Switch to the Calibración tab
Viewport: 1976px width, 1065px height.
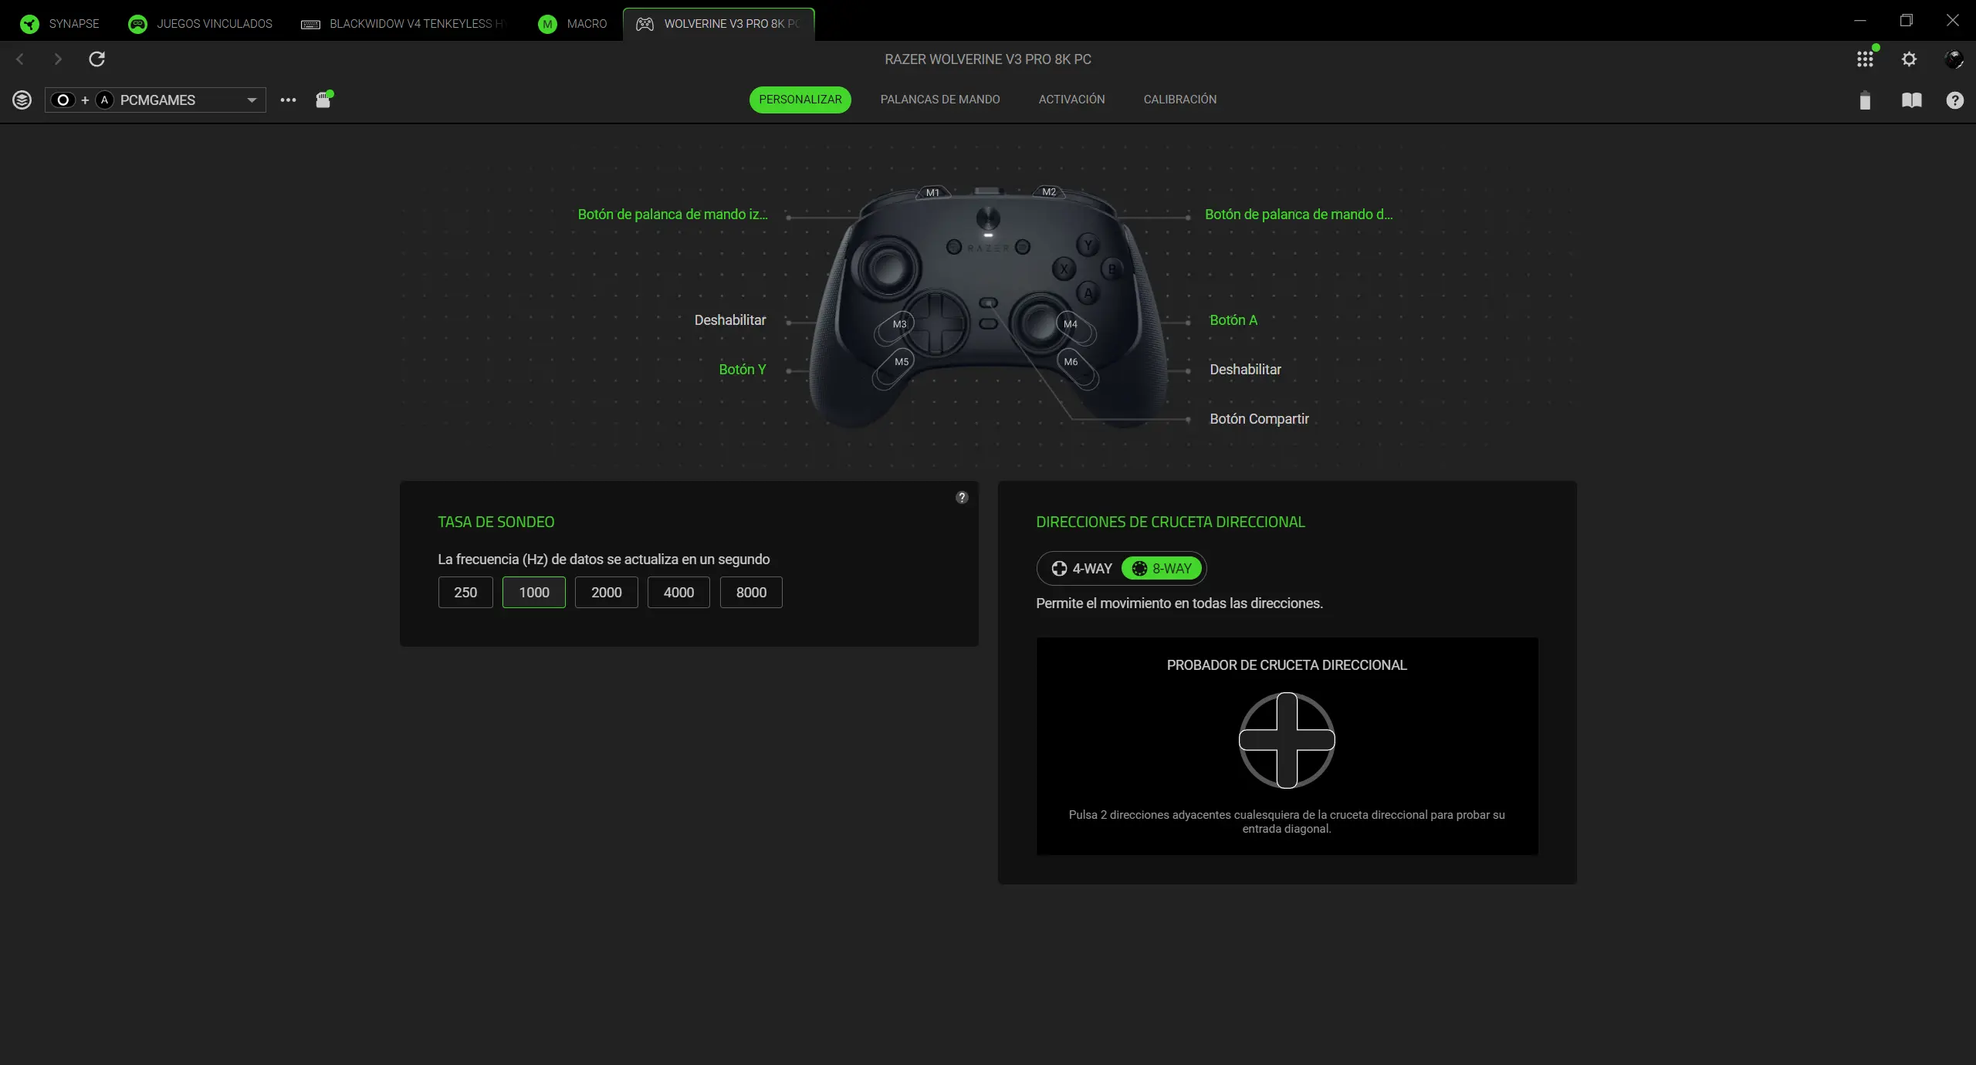tap(1179, 100)
